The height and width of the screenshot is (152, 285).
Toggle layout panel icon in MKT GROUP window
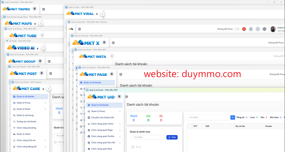click(x=49, y=61)
